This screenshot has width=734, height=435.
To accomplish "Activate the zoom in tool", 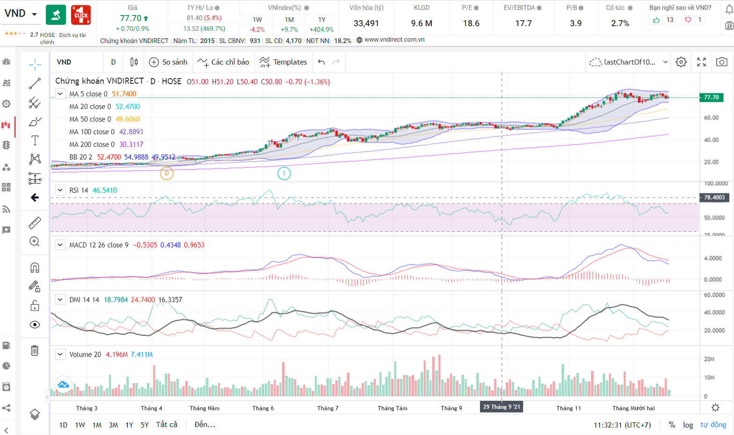I will 35,241.
